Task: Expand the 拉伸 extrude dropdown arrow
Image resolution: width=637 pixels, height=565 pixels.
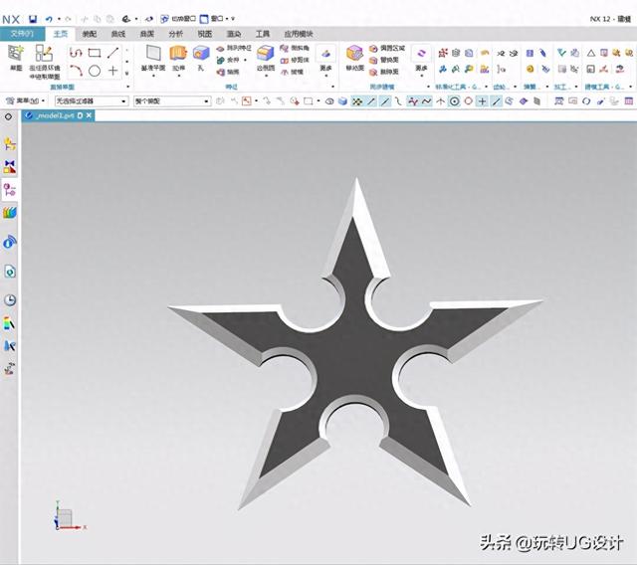Action: (x=179, y=76)
